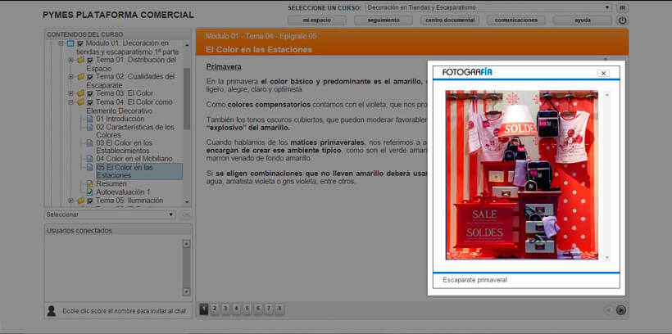Click the user silhouette chat icon
This screenshot has width=672, height=334.
tap(51, 311)
